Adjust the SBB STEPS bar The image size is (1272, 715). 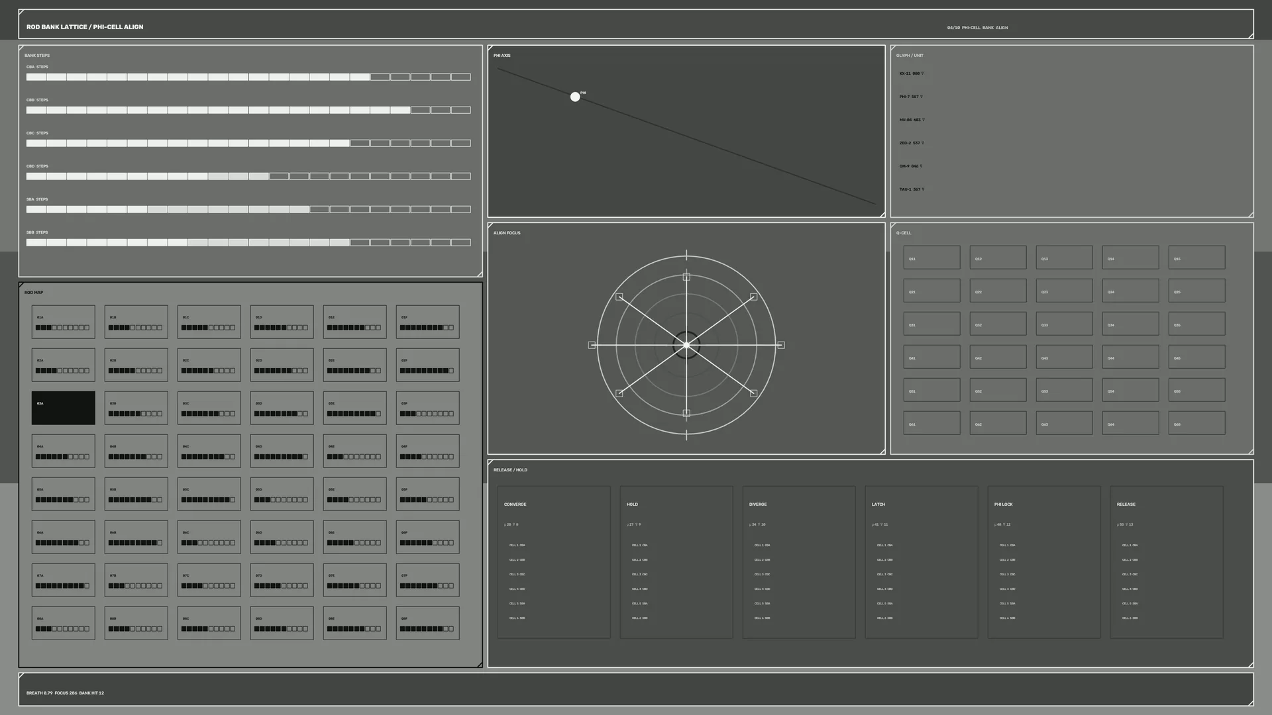pos(248,242)
